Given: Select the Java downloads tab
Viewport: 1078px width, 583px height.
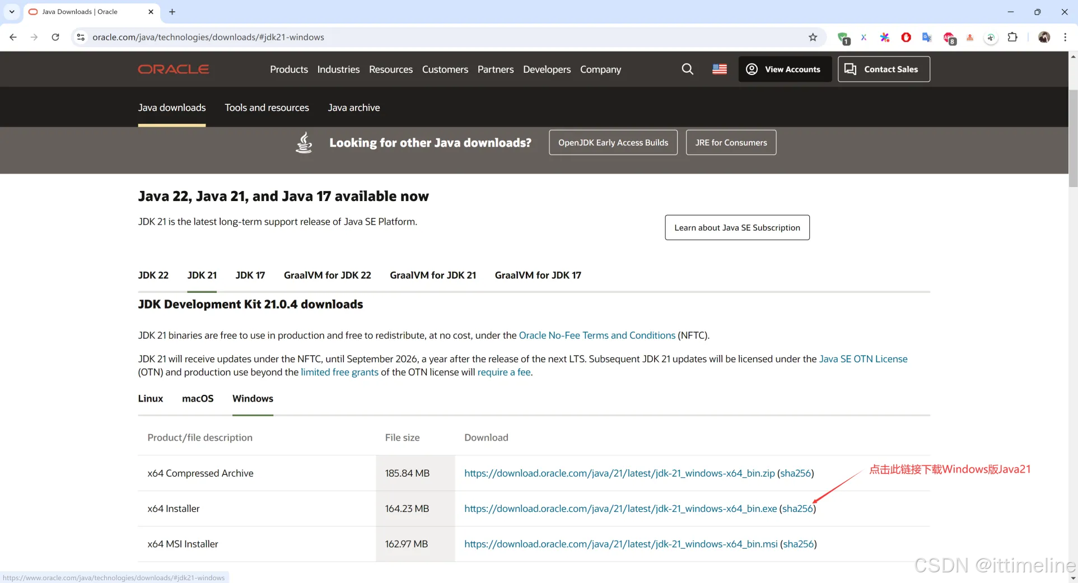Looking at the screenshot, I should (172, 108).
